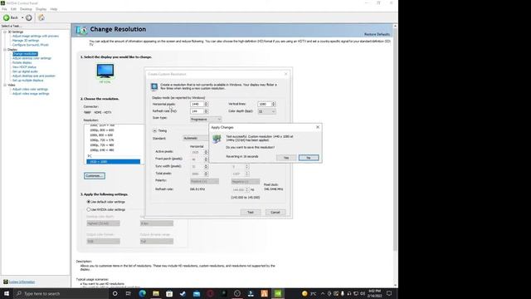Screen dimensions: 531x299
Task: Collapse the Video tree node
Action: (x=5, y=85)
